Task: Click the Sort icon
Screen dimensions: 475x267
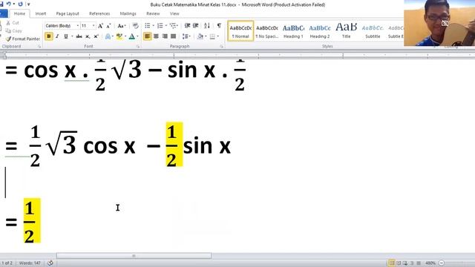Action: tap(207, 26)
